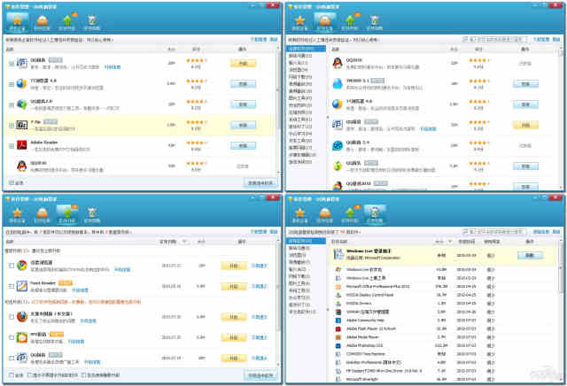Select the NVIDIA Display Control Panel row
567x386 pixels.
click(445, 295)
